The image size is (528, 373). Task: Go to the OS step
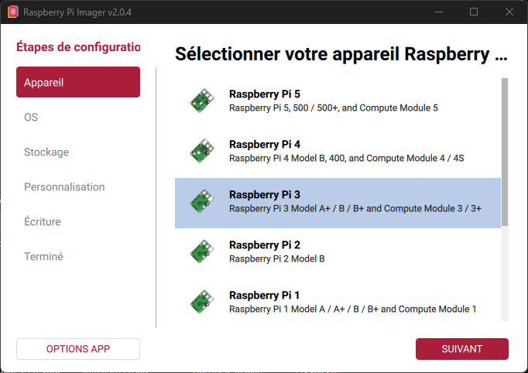[31, 117]
